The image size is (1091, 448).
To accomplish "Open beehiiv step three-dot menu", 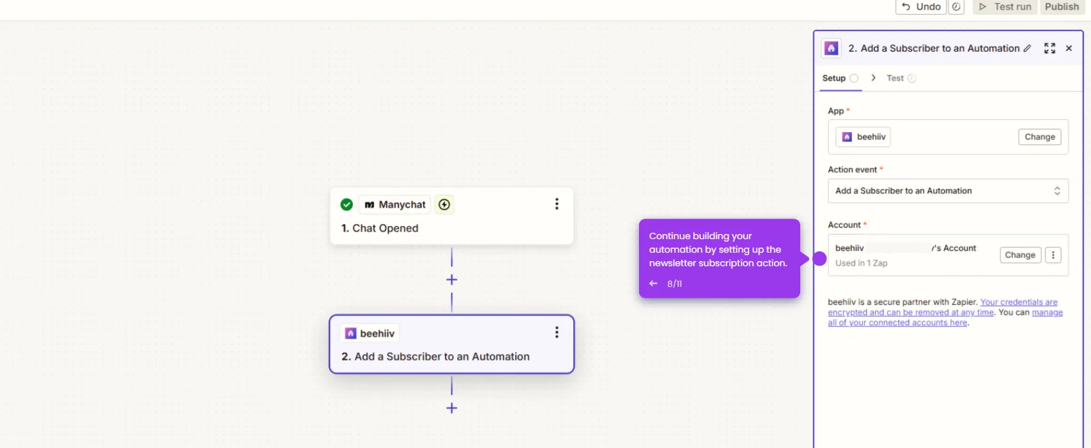I will (556, 333).
